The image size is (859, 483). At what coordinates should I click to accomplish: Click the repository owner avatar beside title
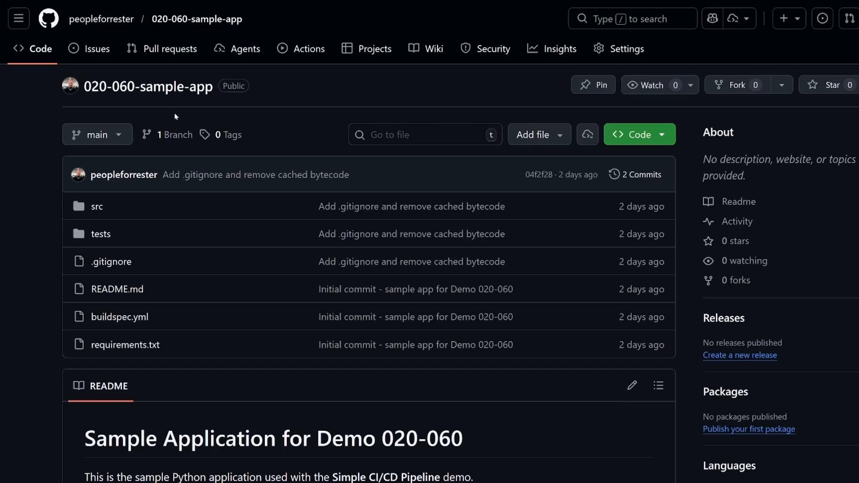pos(70,85)
